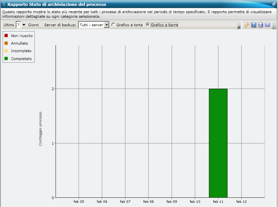The height and width of the screenshot is (207, 278).
Task: Select the Grafico a barre radio button
Action: click(148, 25)
